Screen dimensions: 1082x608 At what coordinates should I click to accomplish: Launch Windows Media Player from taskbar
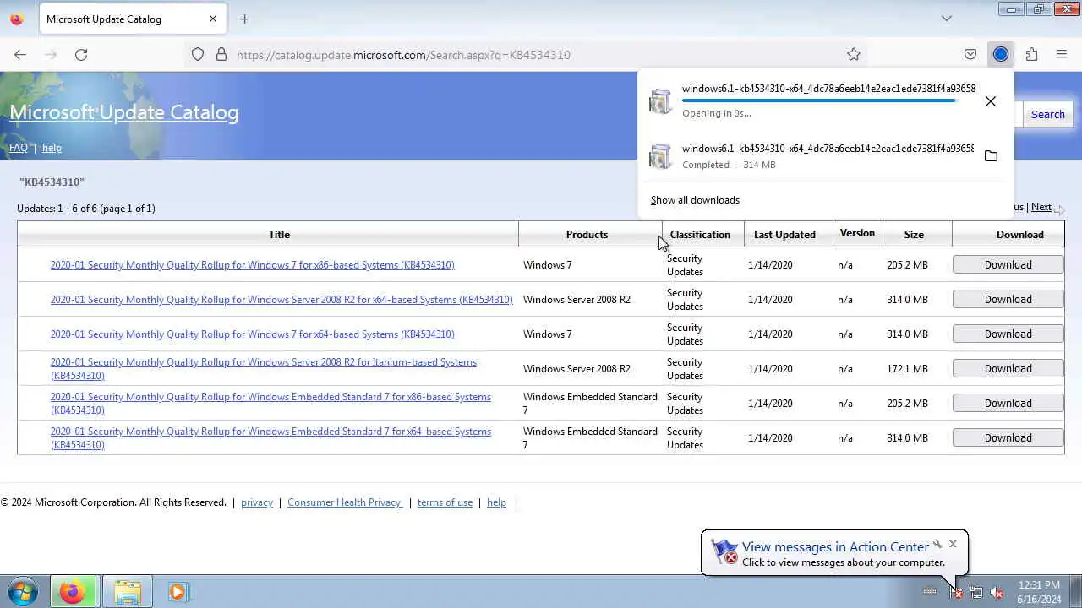[x=178, y=592]
